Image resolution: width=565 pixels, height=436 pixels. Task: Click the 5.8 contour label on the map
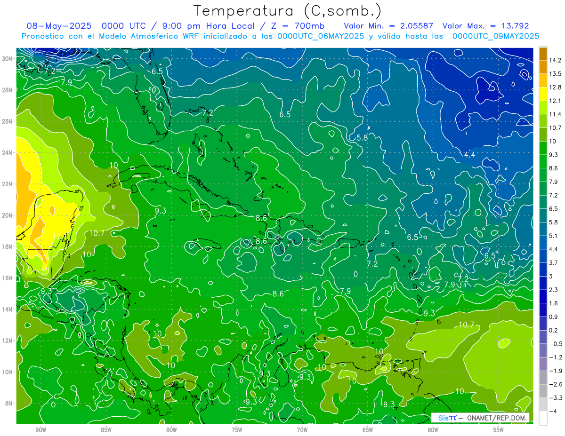362,138
